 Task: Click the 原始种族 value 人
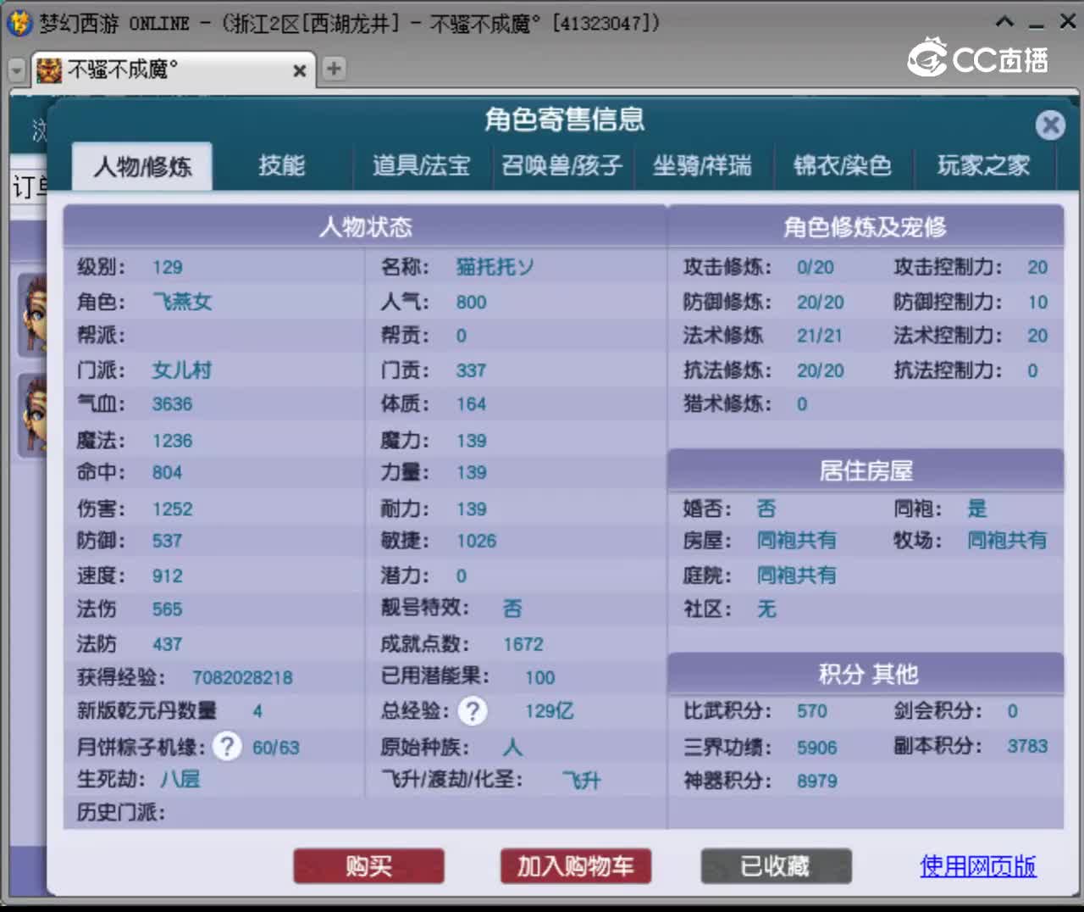click(x=513, y=747)
